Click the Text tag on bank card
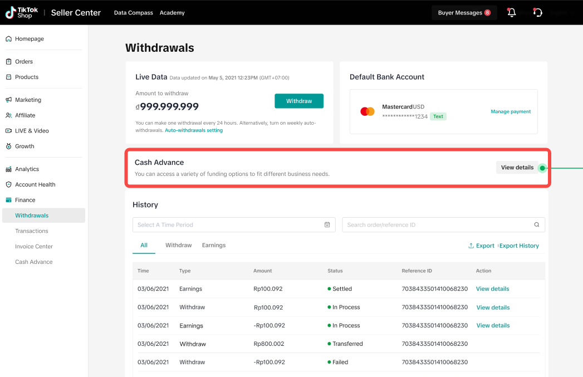 (438, 116)
